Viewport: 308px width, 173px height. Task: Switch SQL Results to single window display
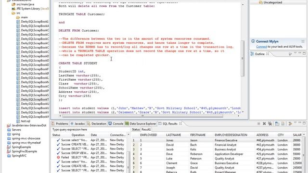tap(277, 124)
